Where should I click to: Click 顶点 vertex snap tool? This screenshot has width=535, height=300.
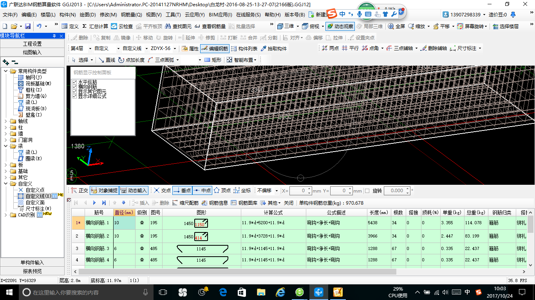(x=222, y=191)
